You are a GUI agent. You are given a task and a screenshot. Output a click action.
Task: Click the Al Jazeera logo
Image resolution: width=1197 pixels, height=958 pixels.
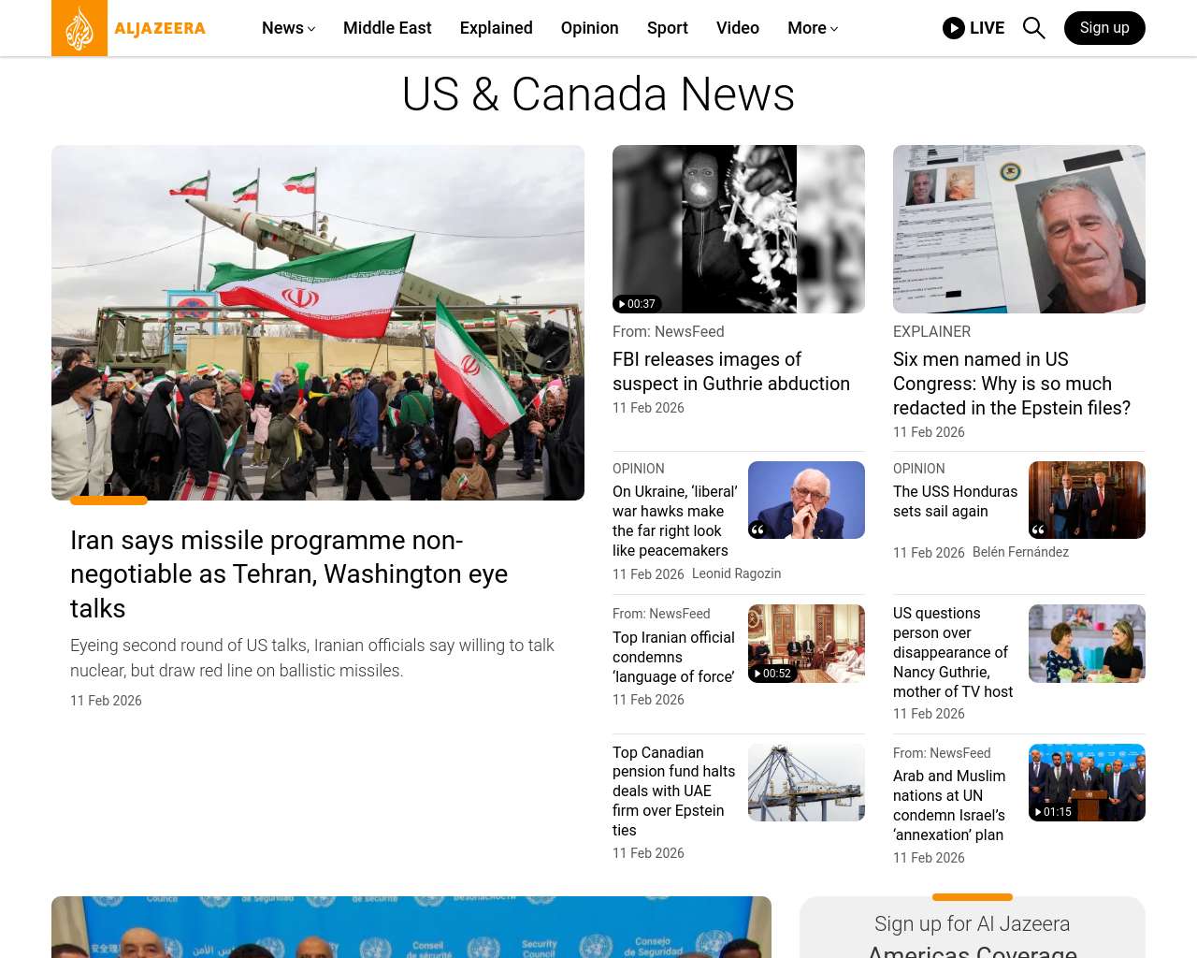[129, 28]
